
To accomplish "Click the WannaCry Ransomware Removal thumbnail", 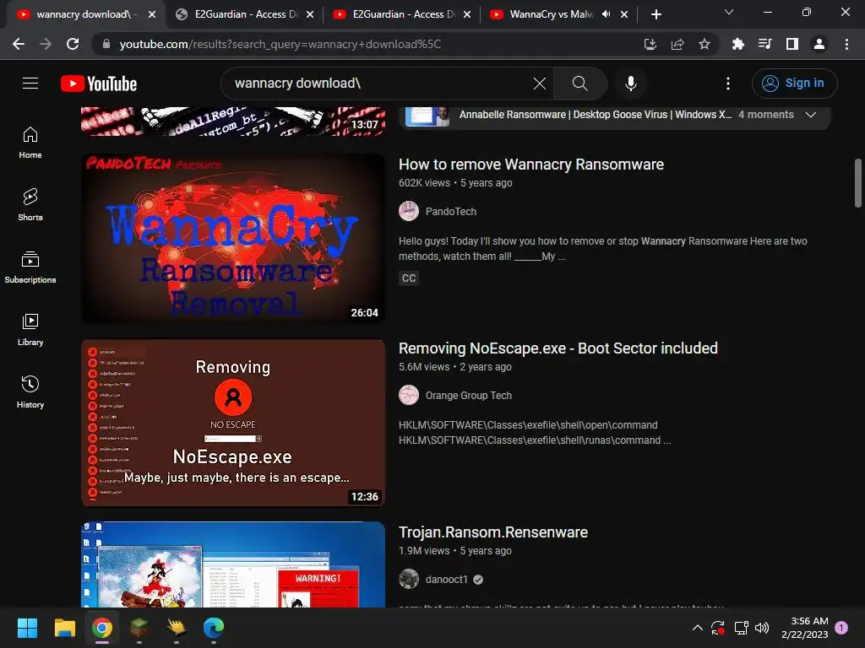I will click(233, 239).
